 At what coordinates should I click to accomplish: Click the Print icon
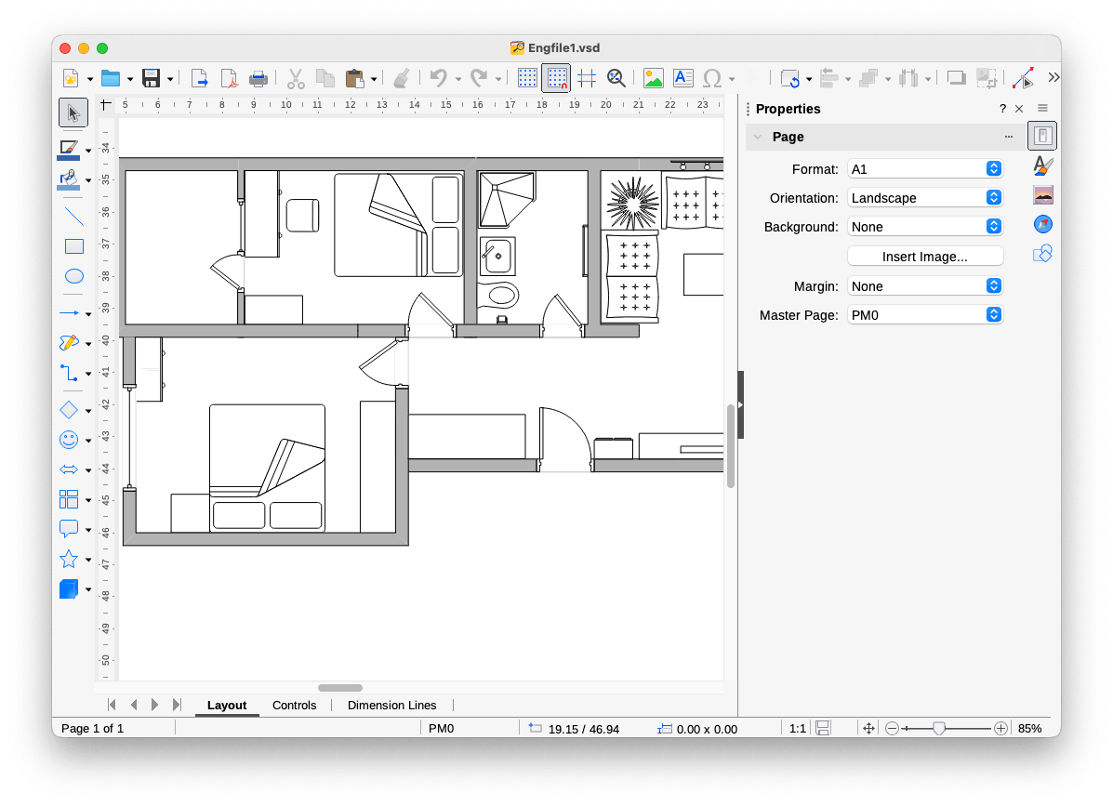click(258, 78)
